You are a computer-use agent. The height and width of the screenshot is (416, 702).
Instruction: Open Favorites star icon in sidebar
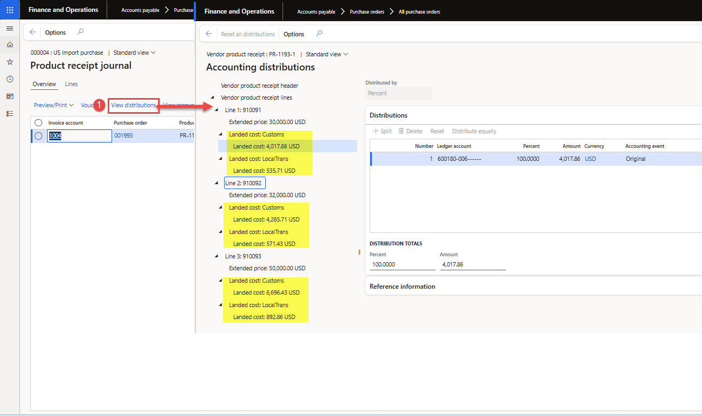pos(10,62)
